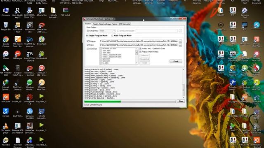Screen dimensions: 264x148
Task: Open the DriverTools desktop icon
Action: tap(42, 41)
